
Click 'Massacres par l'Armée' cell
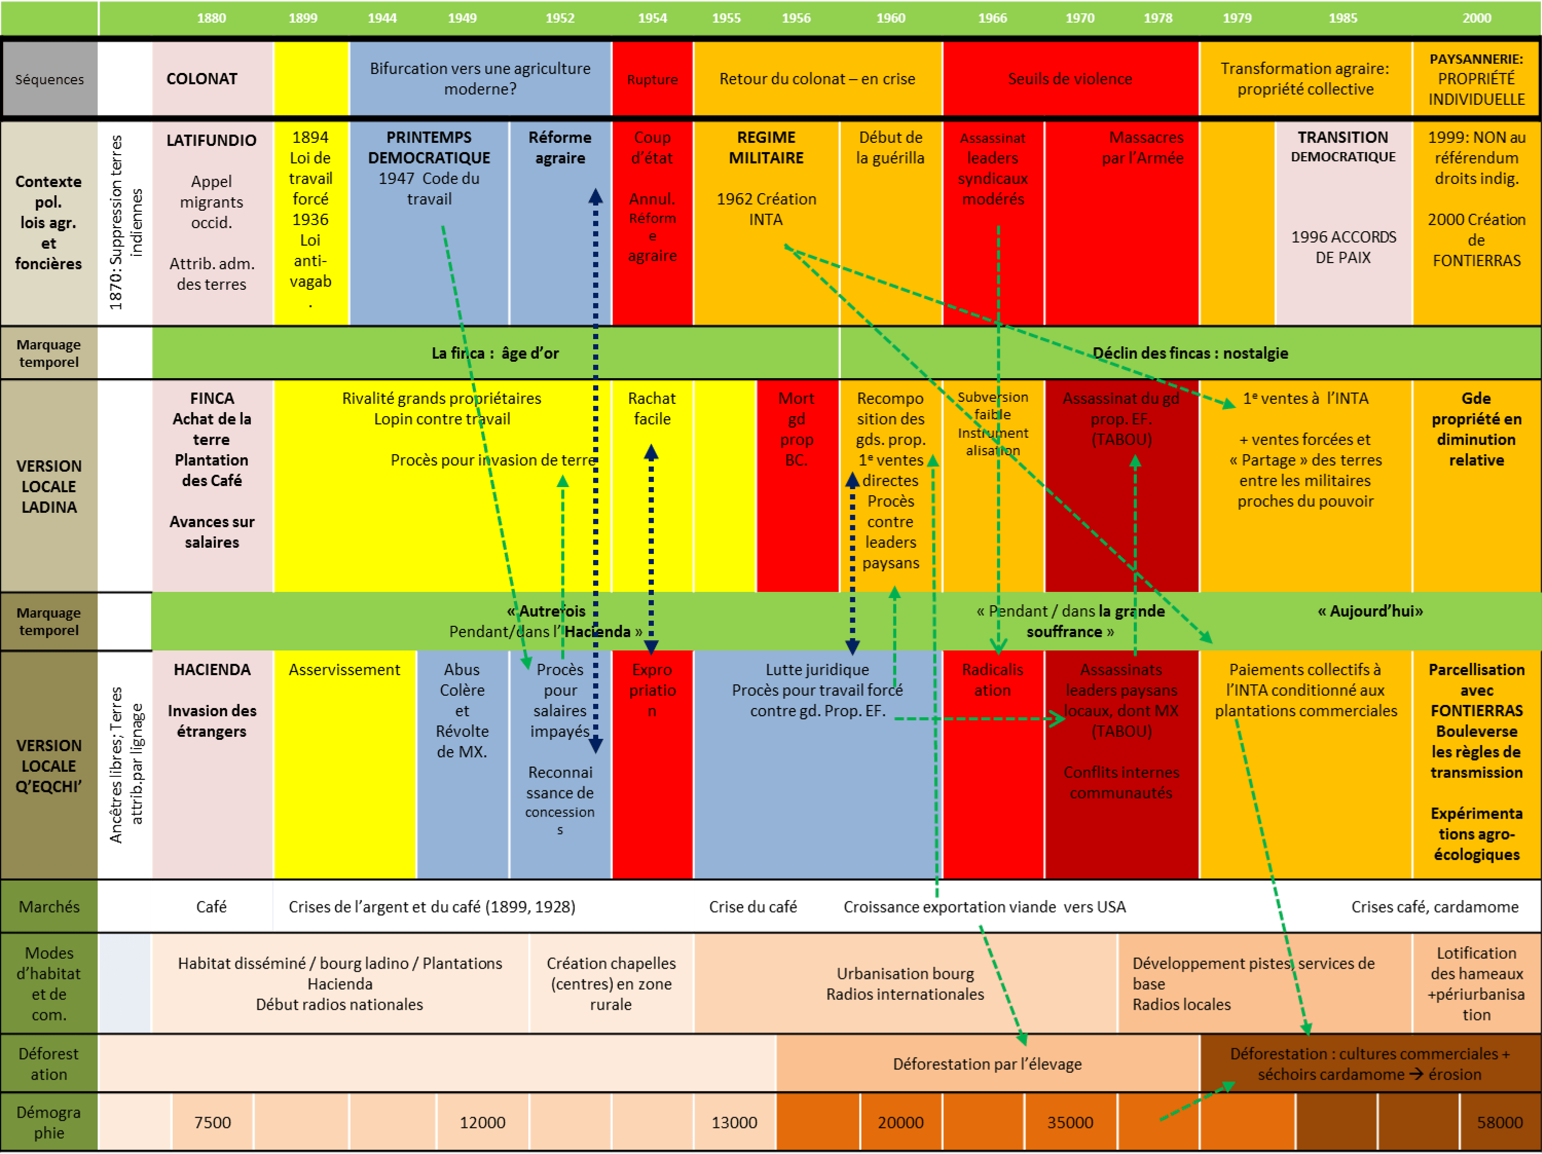[1123, 223]
